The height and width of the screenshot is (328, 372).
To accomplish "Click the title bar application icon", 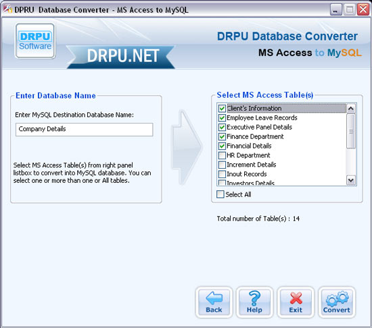I will pyautogui.click(x=7, y=9).
